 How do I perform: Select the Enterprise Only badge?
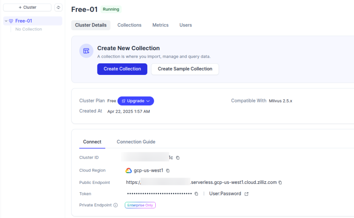point(140,205)
